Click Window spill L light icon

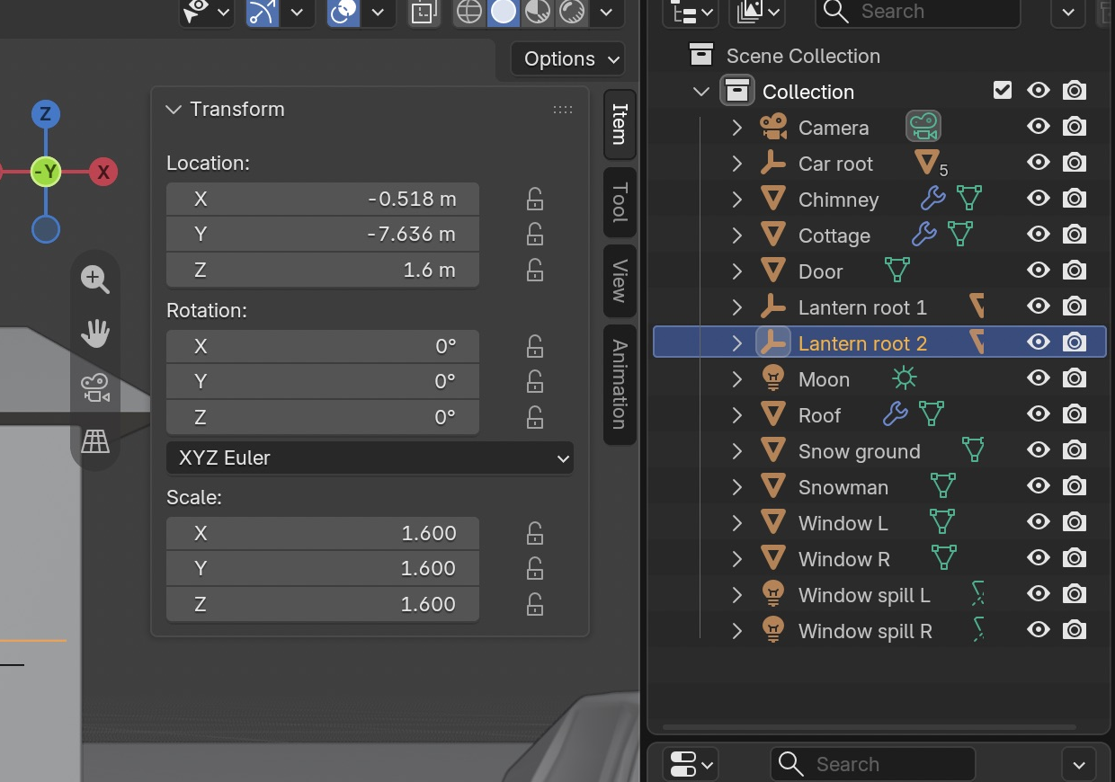(772, 594)
